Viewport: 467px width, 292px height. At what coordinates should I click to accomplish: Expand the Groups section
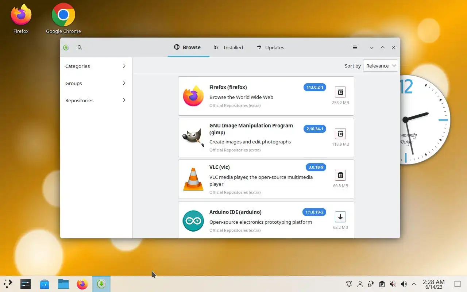[x=96, y=83]
